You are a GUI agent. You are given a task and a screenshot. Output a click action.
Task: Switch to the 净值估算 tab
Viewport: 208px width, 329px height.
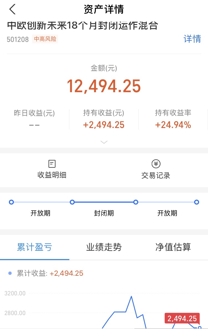pos(173,247)
